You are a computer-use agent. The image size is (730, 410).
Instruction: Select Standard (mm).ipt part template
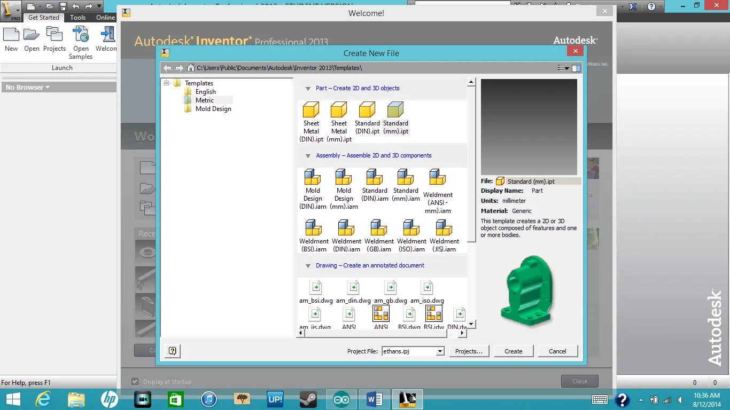click(395, 118)
